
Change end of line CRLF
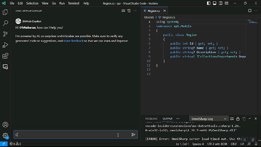point(234,144)
